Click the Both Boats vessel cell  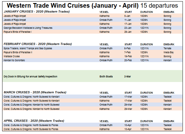pos(106,76)
